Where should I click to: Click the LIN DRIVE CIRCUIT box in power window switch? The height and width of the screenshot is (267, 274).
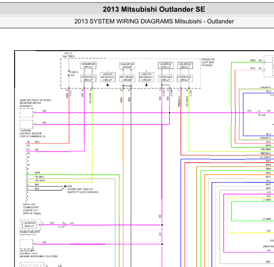pyautogui.click(x=29, y=225)
